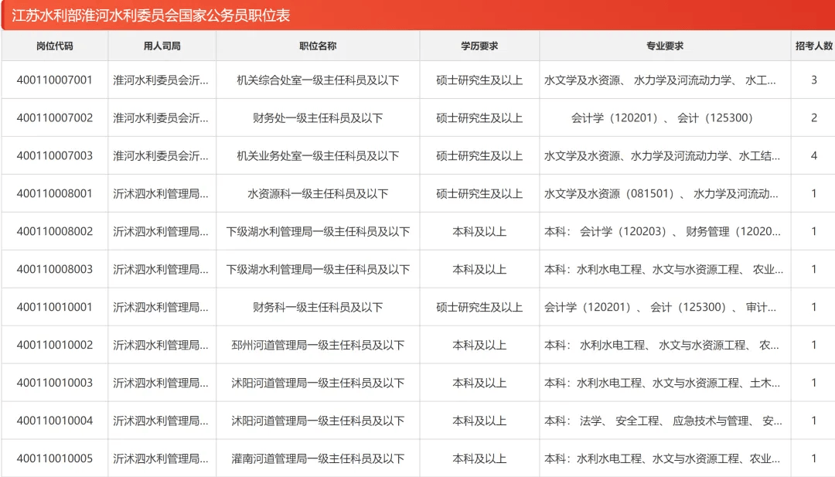Screen dimensions: 835x477
Task: Click the 邳州河道管理局一级主任科员及以下 cell
Action: [x=318, y=345]
